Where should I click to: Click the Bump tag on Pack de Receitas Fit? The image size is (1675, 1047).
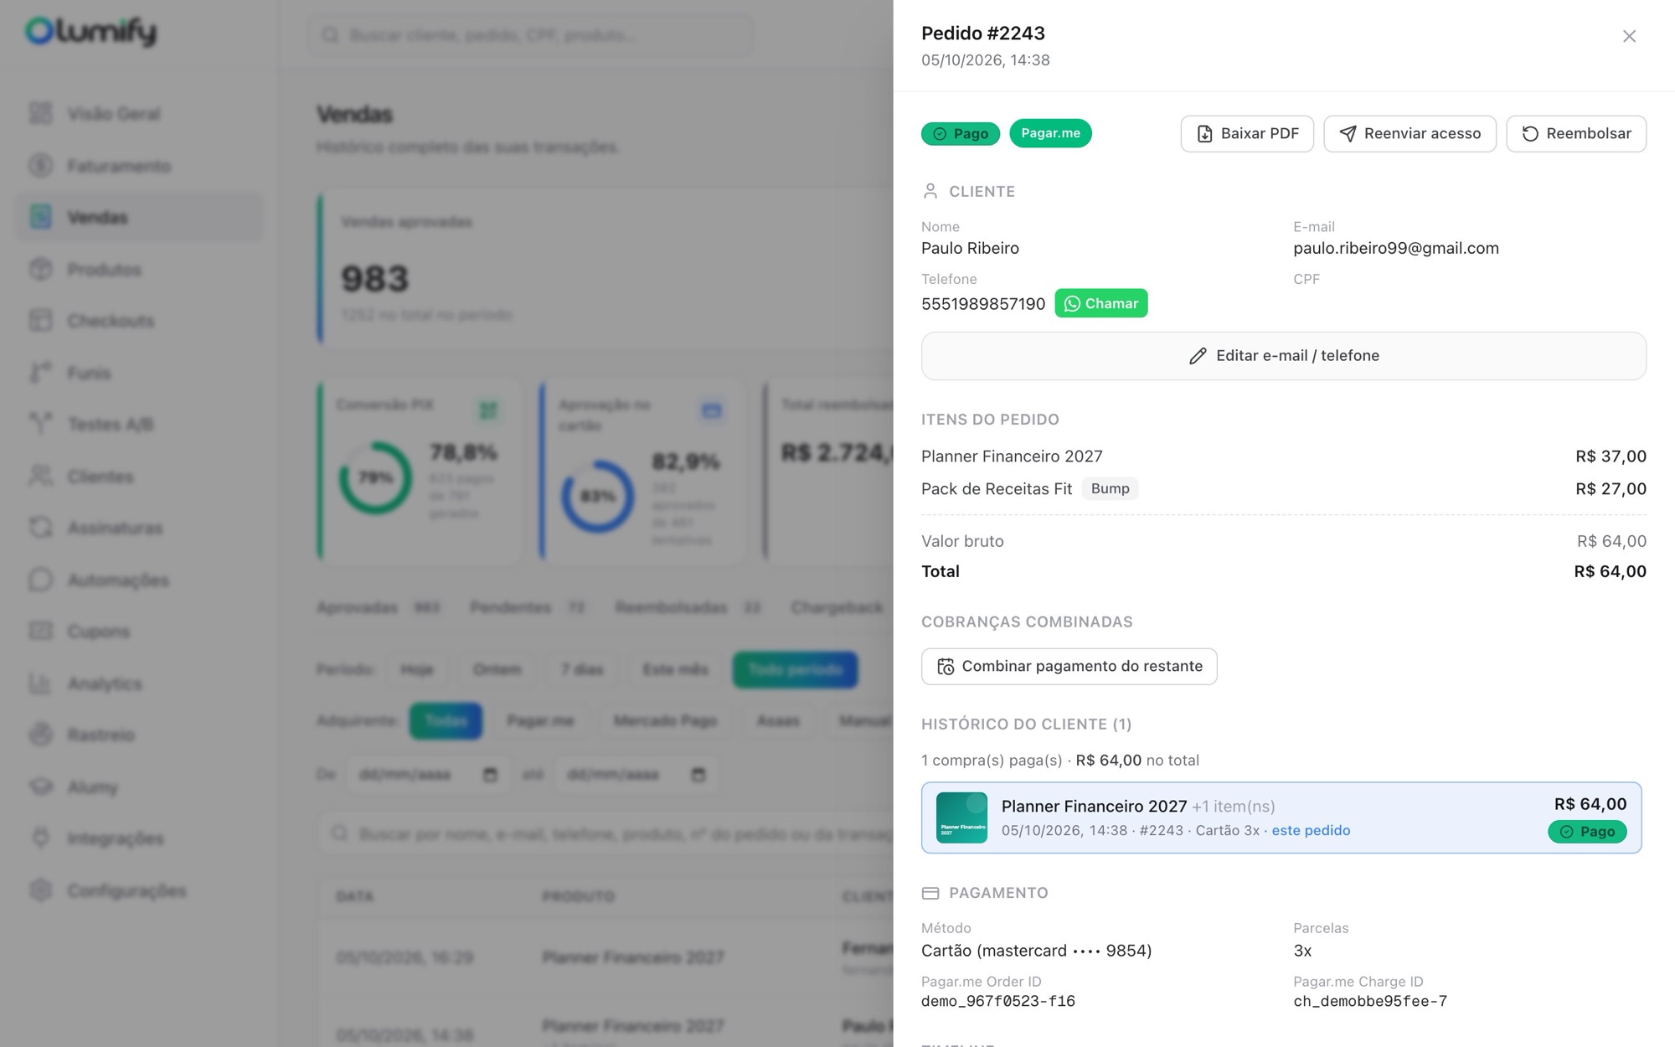pos(1110,488)
